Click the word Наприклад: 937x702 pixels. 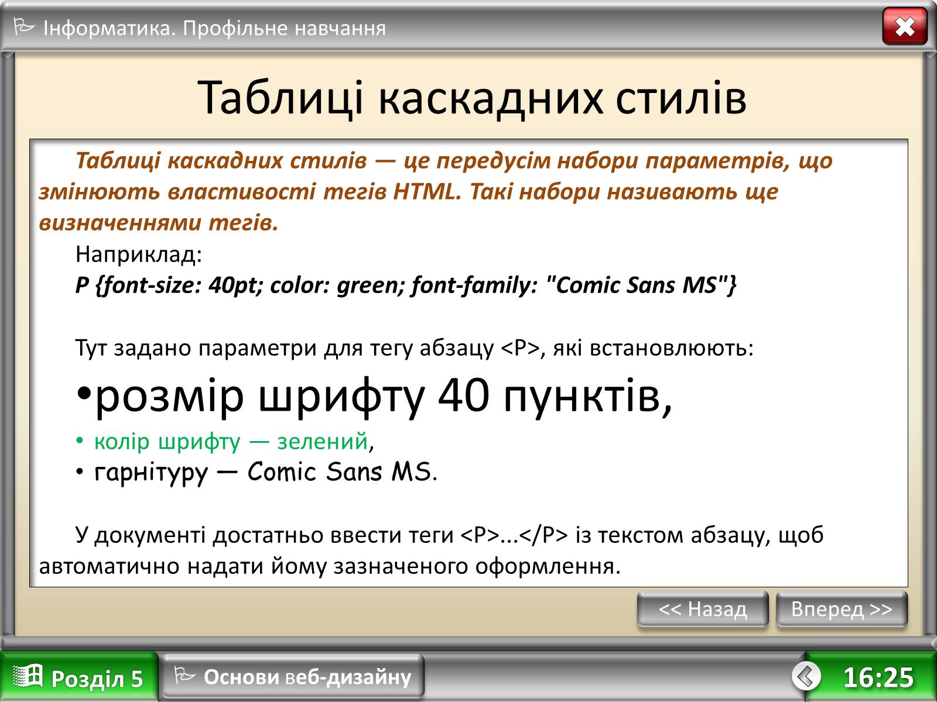pyautogui.click(x=139, y=254)
